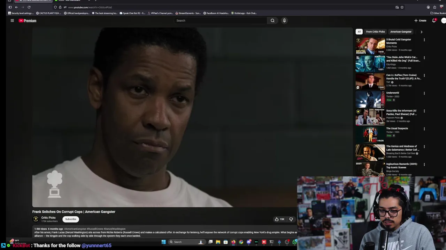446x250 pixels.
Task: Start voice search with the microphone icon
Action: click(x=284, y=20)
